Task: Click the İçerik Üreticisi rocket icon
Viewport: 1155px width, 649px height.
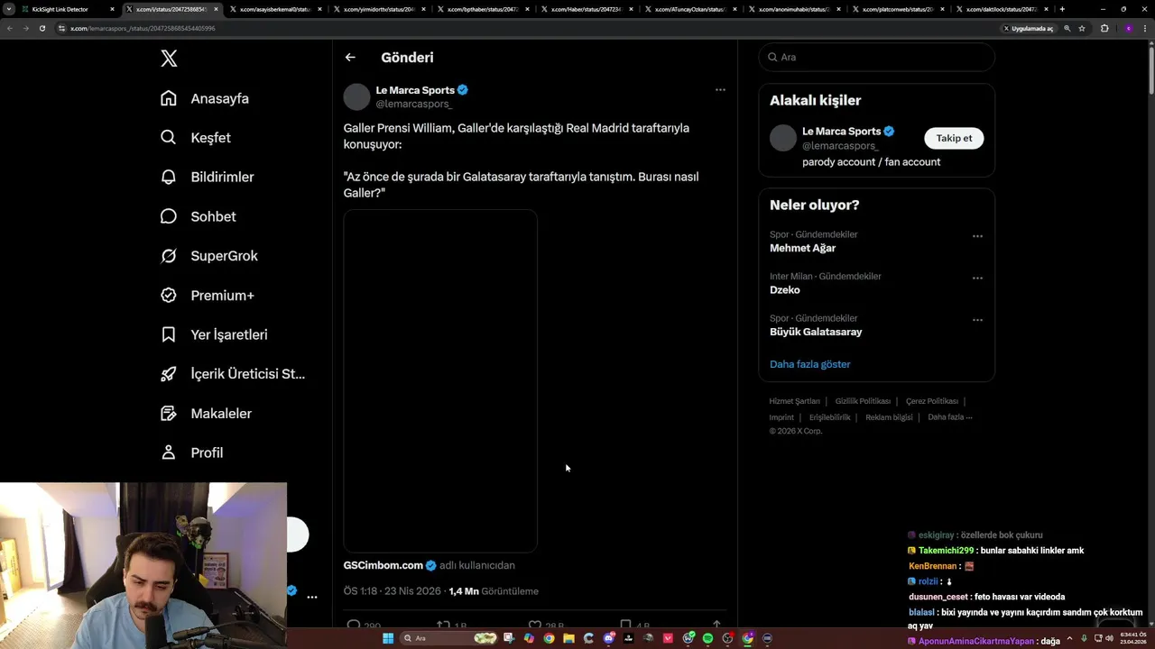Action: point(169,374)
